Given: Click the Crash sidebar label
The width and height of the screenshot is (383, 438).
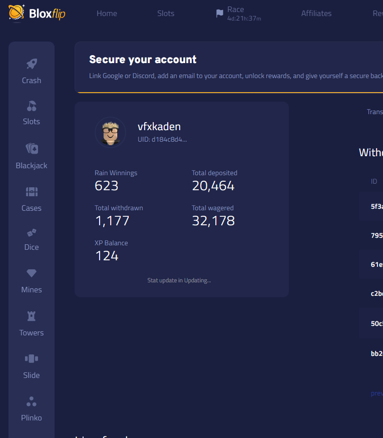Looking at the screenshot, I should click(x=32, y=81).
